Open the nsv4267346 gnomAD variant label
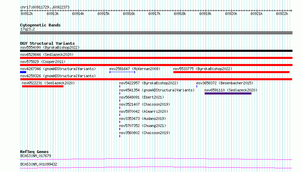The height and width of the screenshot is (172, 302). click(58, 69)
